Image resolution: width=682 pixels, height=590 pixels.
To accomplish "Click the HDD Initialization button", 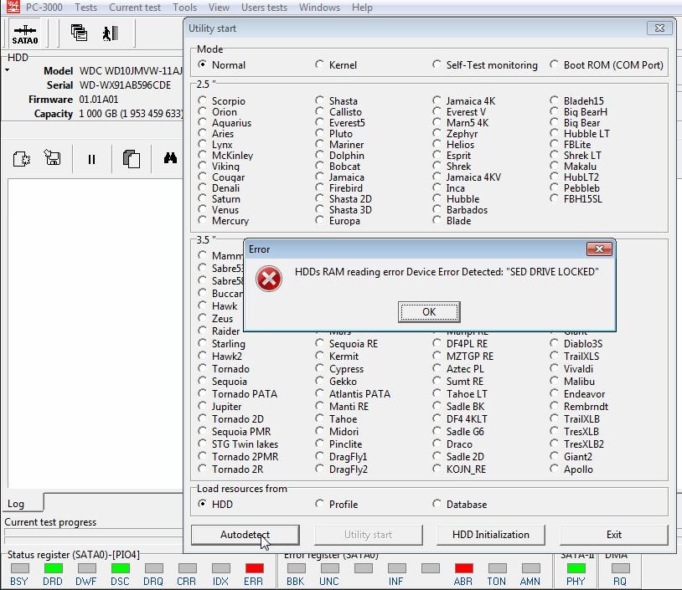I will click(x=491, y=535).
